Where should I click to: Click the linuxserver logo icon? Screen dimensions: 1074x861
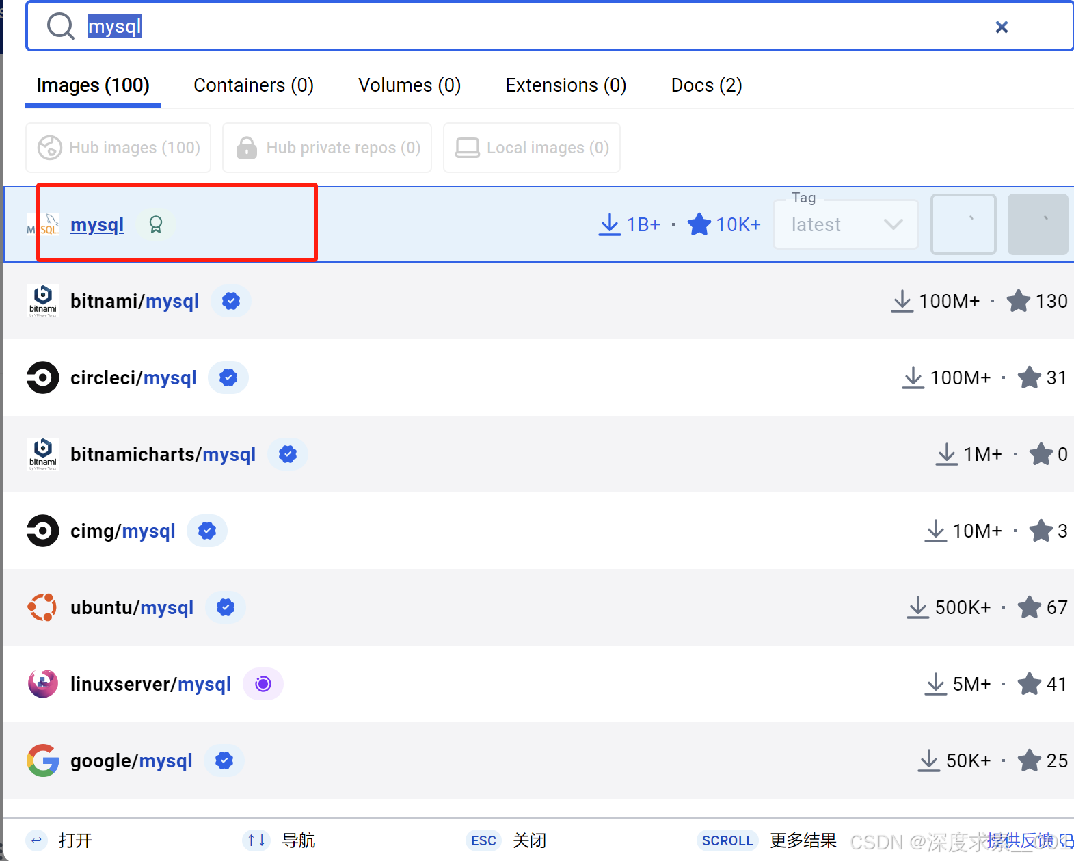click(x=42, y=684)
